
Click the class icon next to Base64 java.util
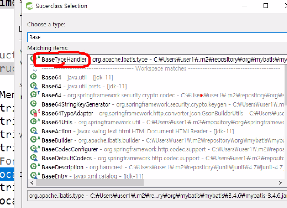coord(33,77)
